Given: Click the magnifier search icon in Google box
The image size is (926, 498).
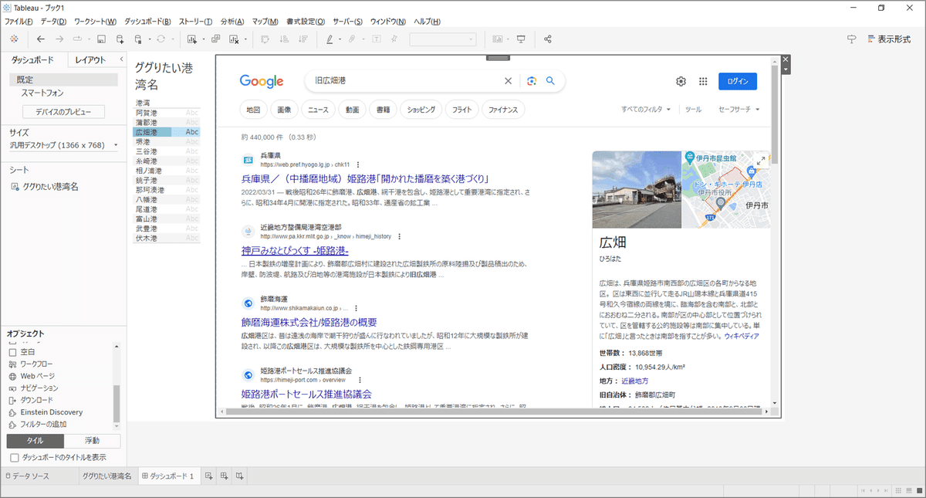Looking at the screenshot, I should (x=550, y=81).
